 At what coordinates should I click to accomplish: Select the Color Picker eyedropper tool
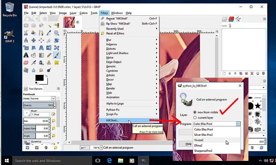(x=49, y=33)
